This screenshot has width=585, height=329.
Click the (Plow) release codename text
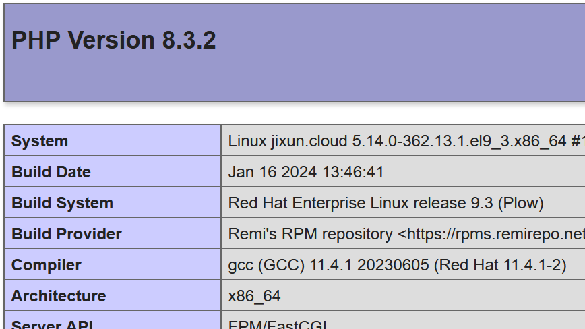[520, 203]
